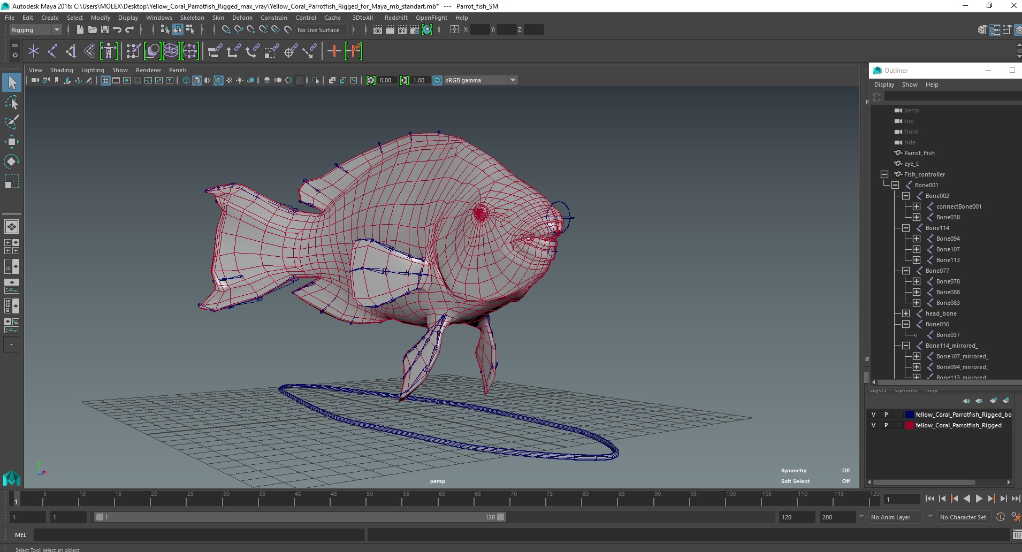Click the Play Forwards button
This screenshot has height=552, width=1022.
click(x=979, y=499)
